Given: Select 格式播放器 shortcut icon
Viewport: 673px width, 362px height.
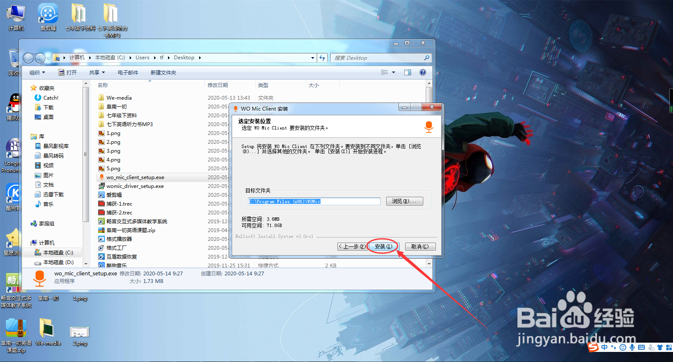Looking at the screenshot, I should tap(101, 239).
